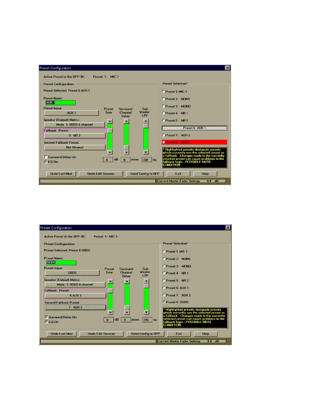Toggle EQ On checkbox in upper window
This screenshot has width=318, height=415.
(51, 162)
